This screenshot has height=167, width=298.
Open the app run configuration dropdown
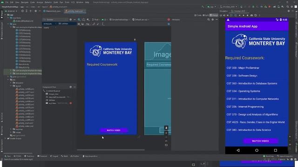(211, 7)
